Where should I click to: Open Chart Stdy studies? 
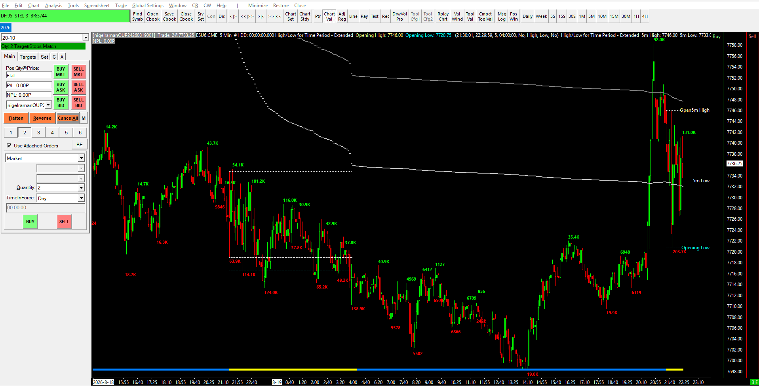click(x=305, y=16)
